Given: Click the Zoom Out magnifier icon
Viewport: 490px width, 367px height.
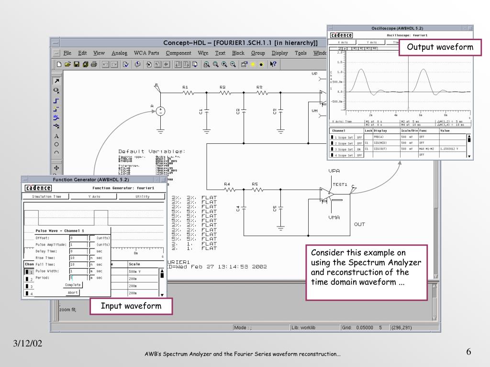Looking at the screenshot, I should (233, 65).
